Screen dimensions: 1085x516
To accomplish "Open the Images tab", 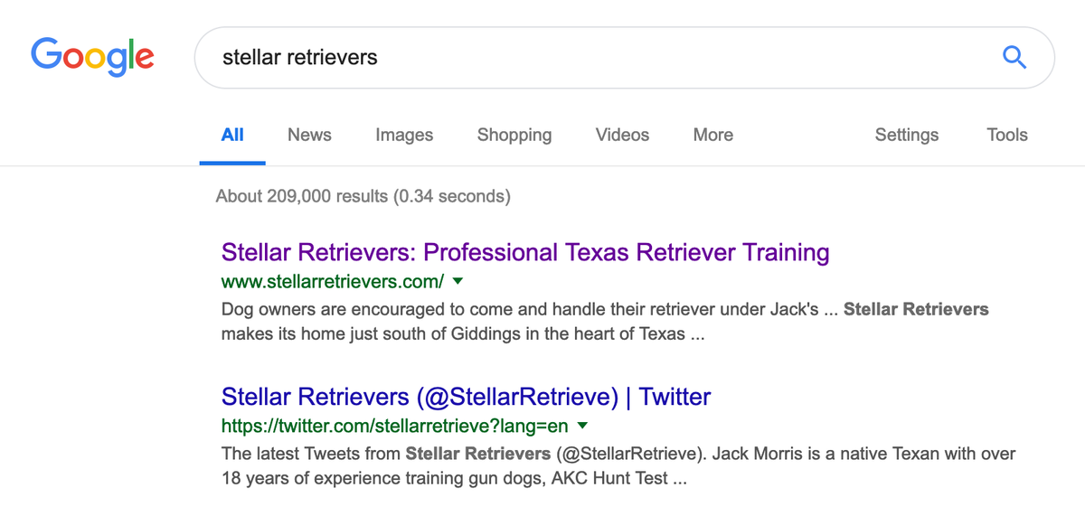I will pos(404,135).
